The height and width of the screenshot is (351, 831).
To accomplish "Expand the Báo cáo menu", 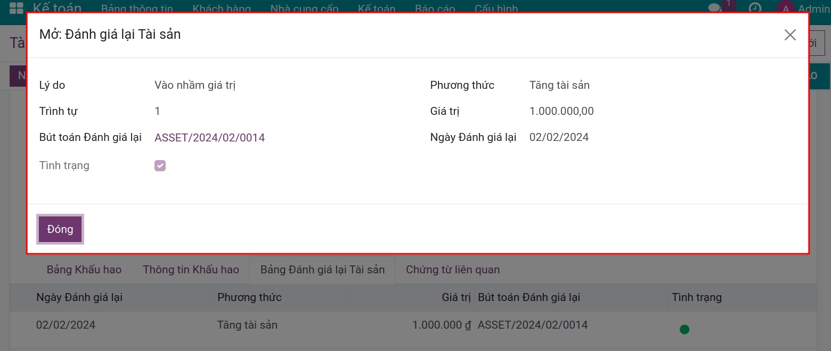I will [x=435, y=9].
